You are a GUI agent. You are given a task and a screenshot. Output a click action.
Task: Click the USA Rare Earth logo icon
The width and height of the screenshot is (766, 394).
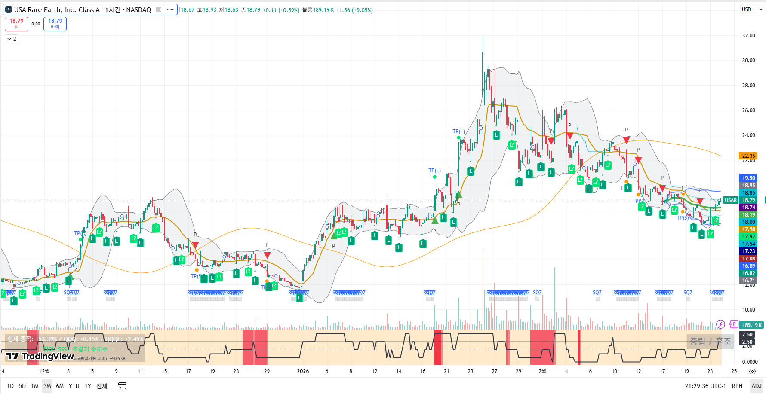(x=9, y=9)
